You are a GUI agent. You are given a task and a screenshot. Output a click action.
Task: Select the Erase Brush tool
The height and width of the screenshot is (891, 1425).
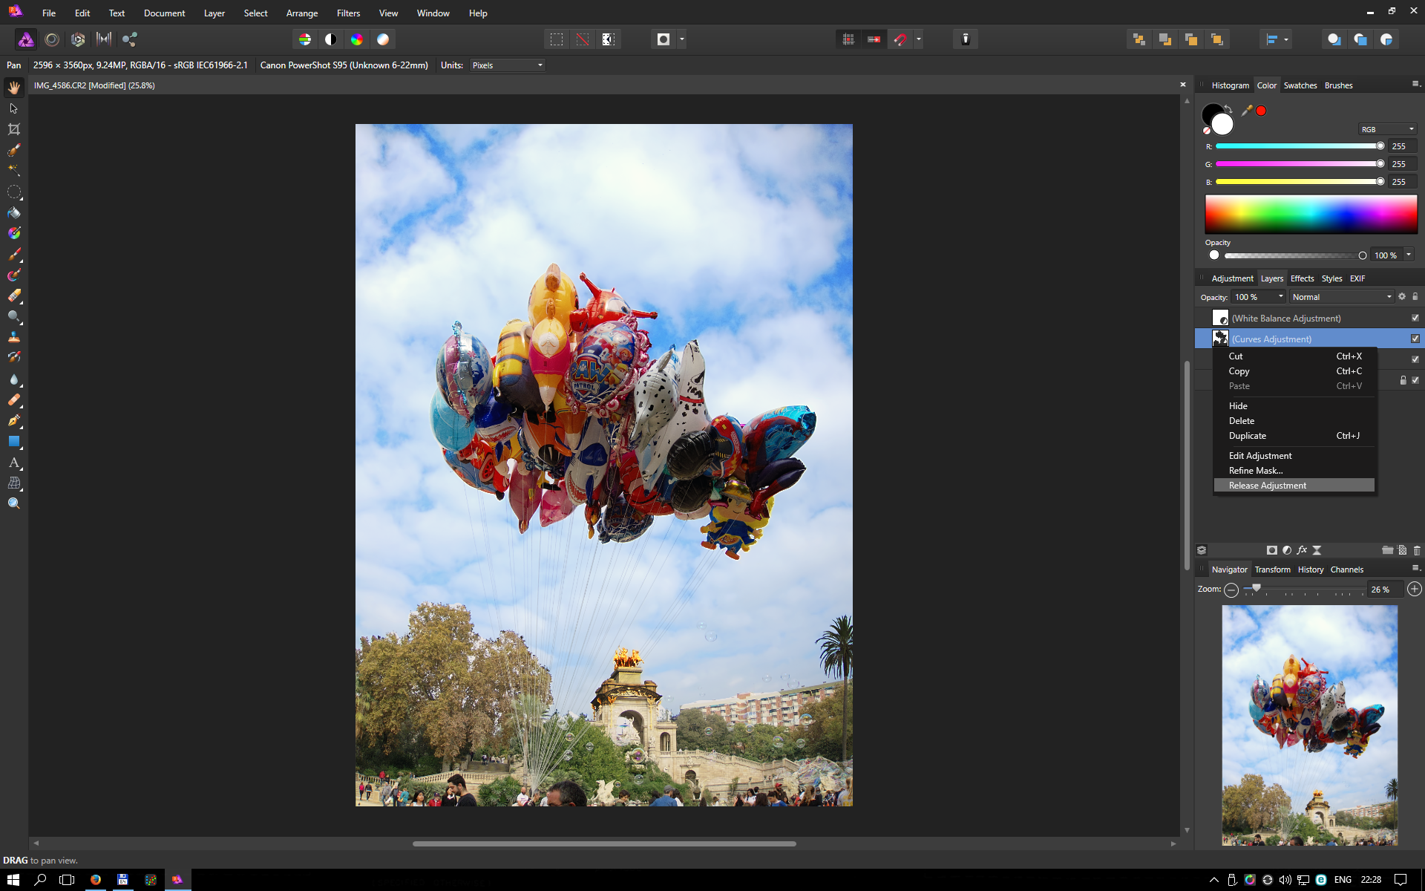13,296
